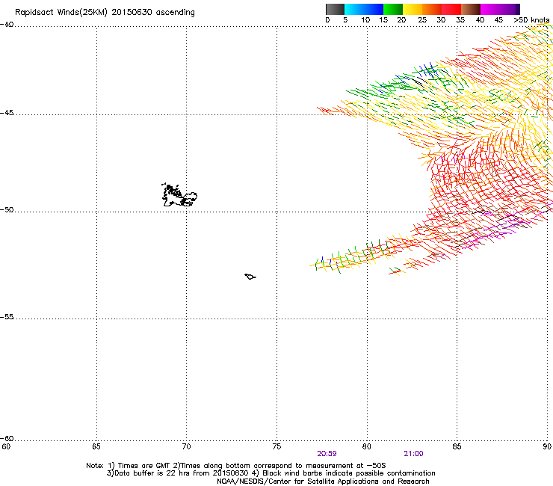Click the brown 35-40 knots legend segment
The width and height of the screenshot is (553, 486).
coord(471,9)
